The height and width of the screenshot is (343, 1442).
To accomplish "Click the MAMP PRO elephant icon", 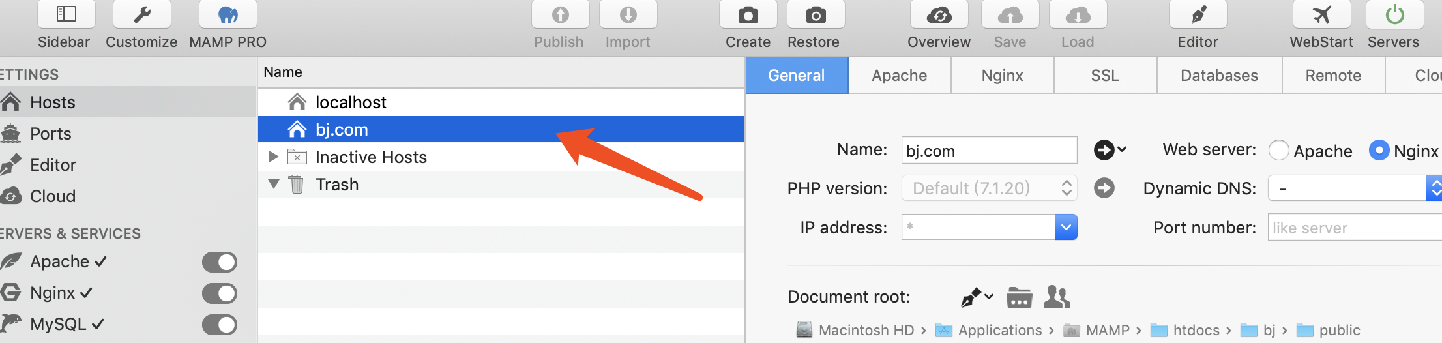I will pos(228,14).
